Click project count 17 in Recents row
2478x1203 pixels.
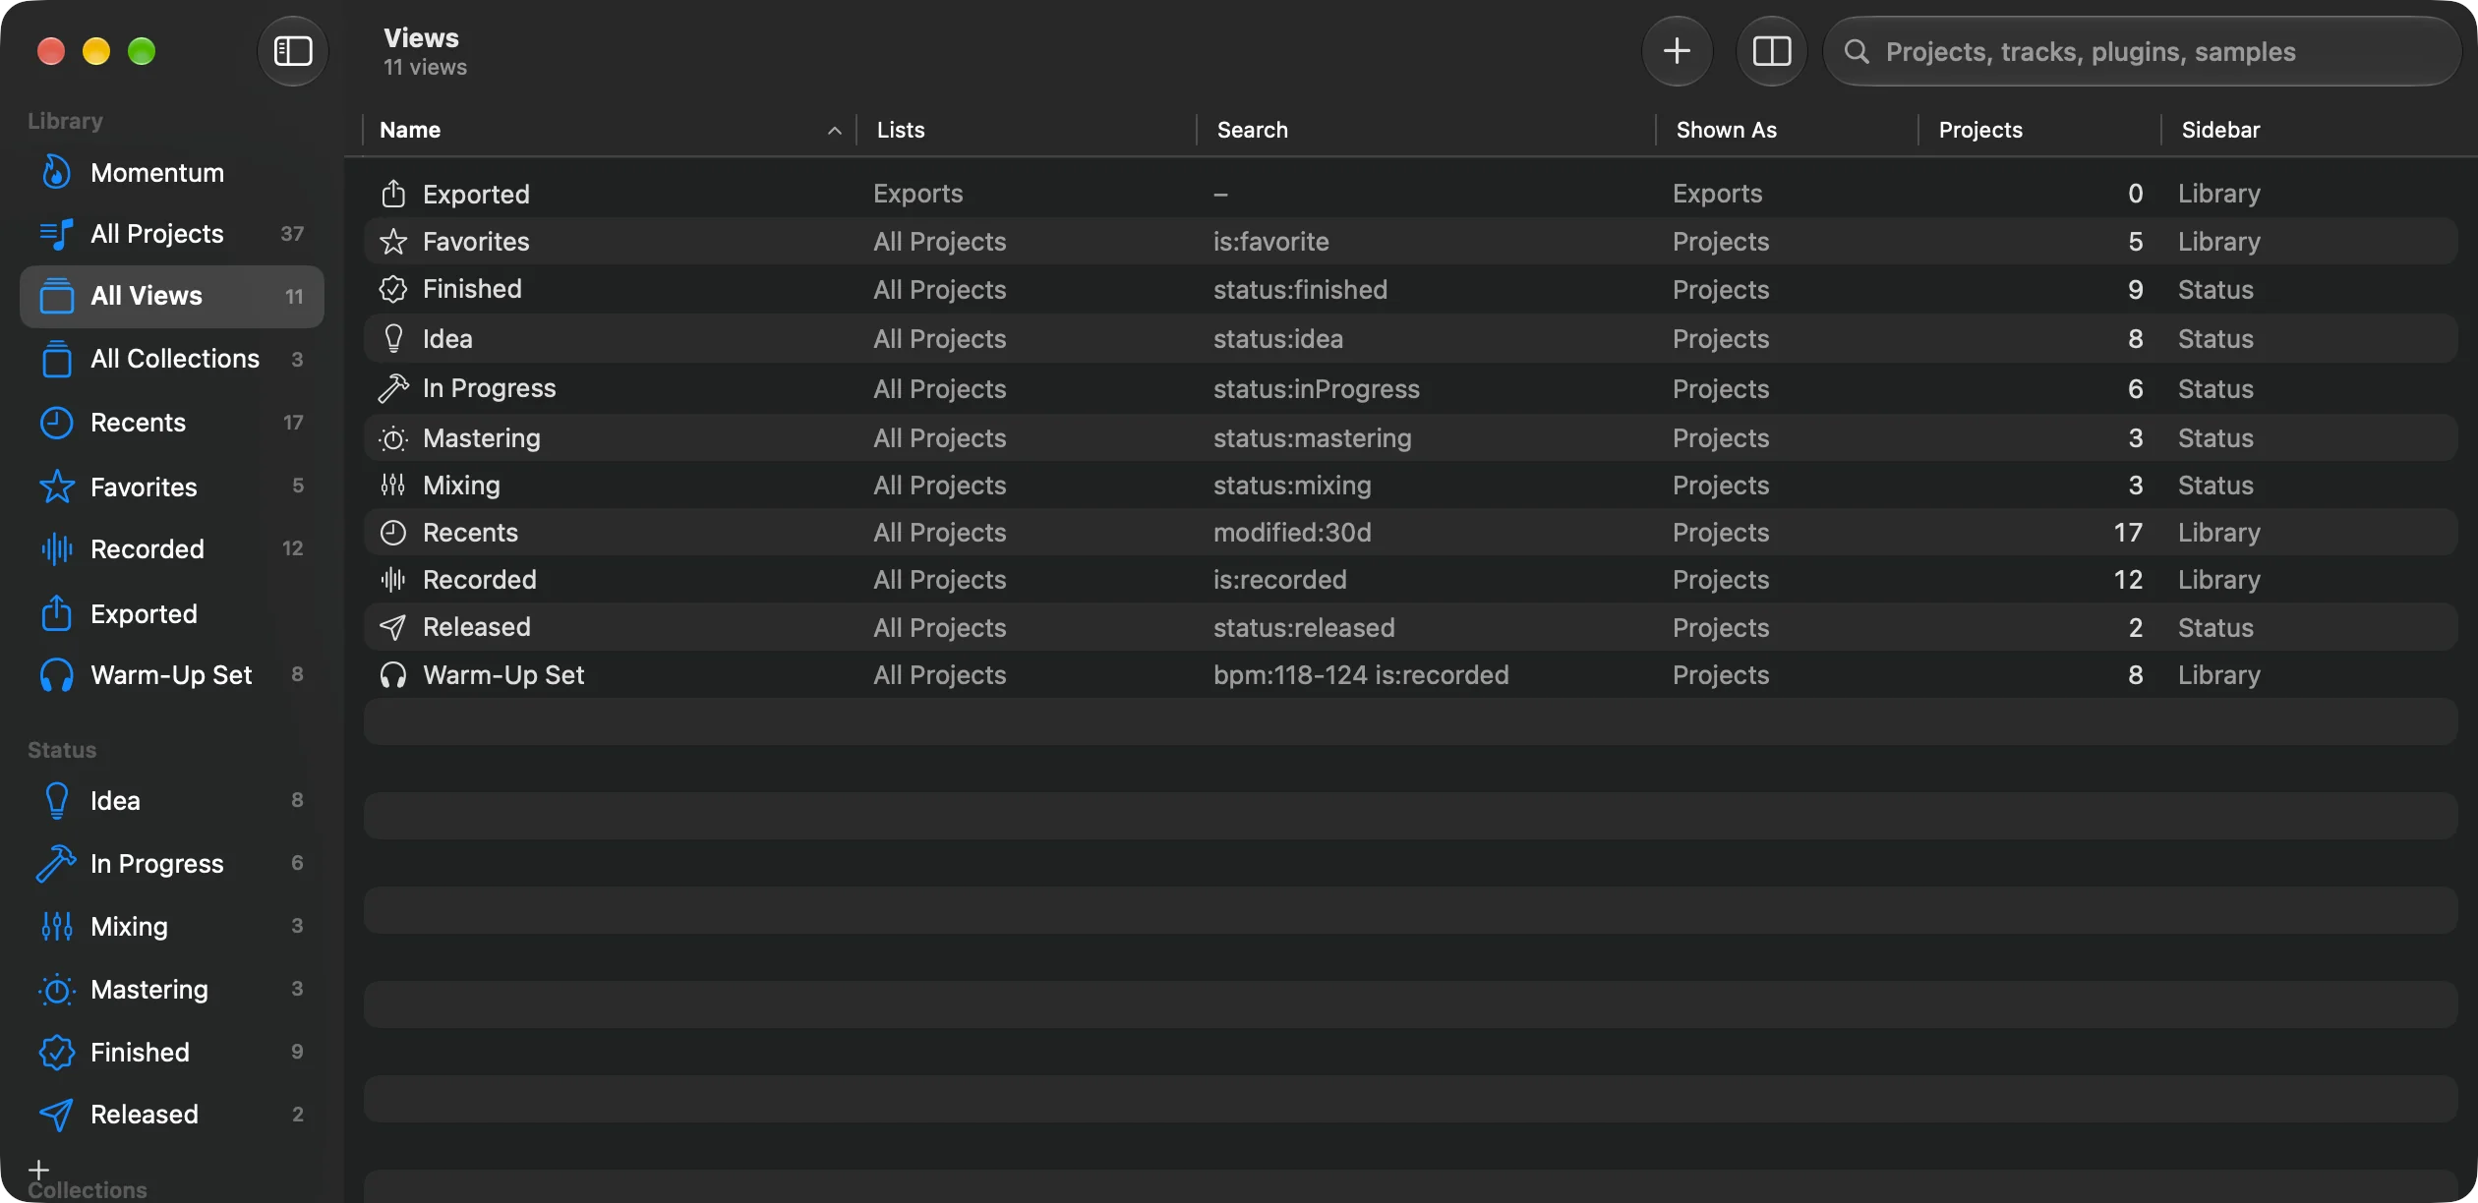click(2128, 533)
